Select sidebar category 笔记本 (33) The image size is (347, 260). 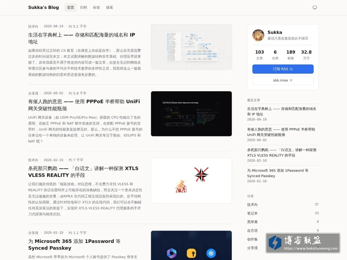[283, 213]
